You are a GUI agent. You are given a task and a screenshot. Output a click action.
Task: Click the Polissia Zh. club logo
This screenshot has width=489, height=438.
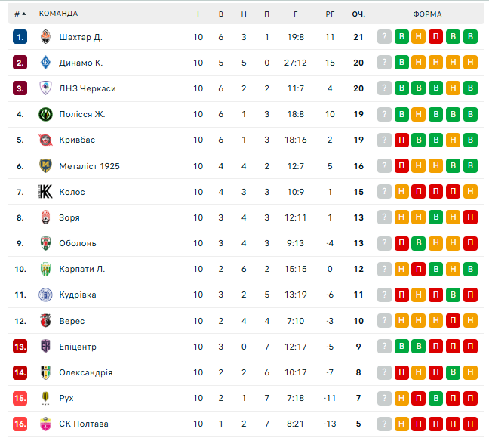click(45, 114)
